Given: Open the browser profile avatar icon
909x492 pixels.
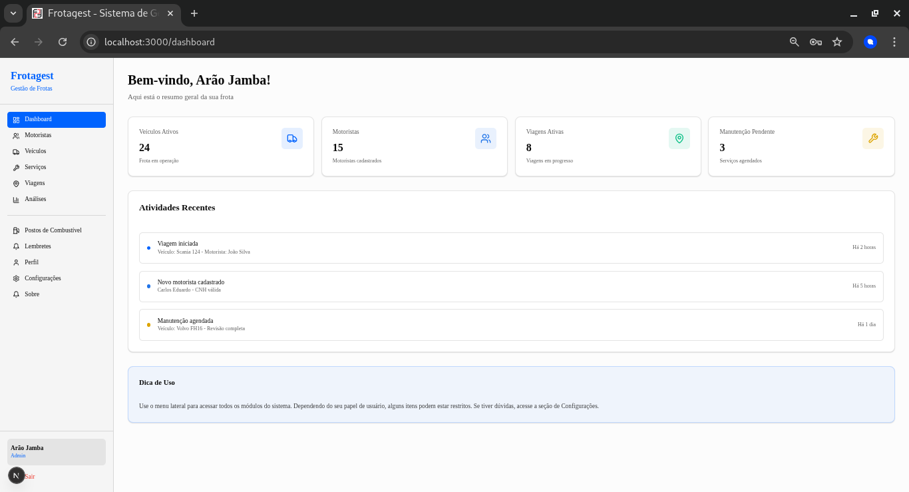Looking at the screenshot, I should 870,42.
